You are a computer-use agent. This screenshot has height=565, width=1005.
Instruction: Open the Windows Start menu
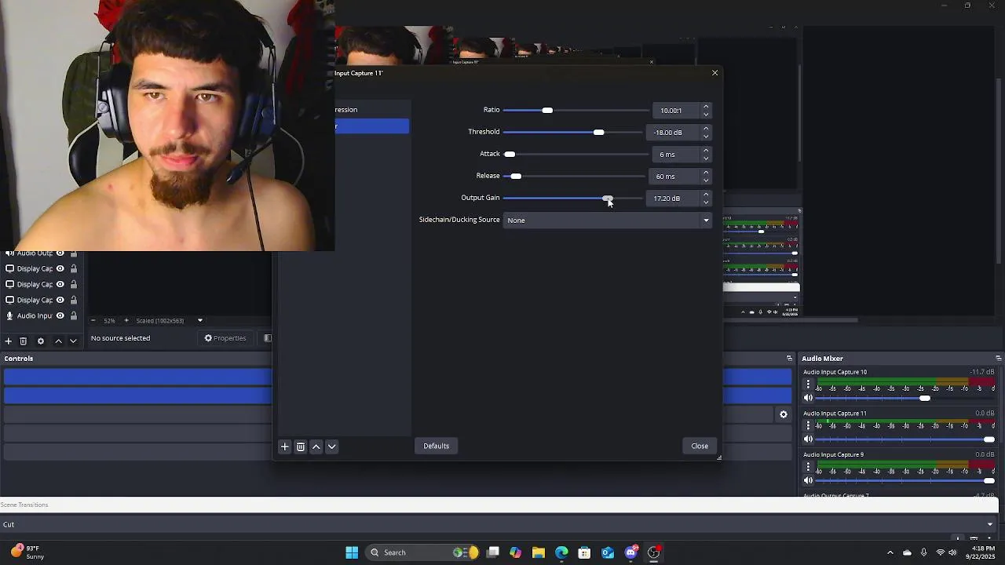[352, 552]
